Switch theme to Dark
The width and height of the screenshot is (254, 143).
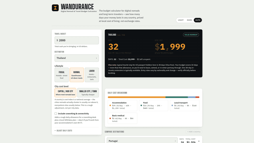click(189, 20)
